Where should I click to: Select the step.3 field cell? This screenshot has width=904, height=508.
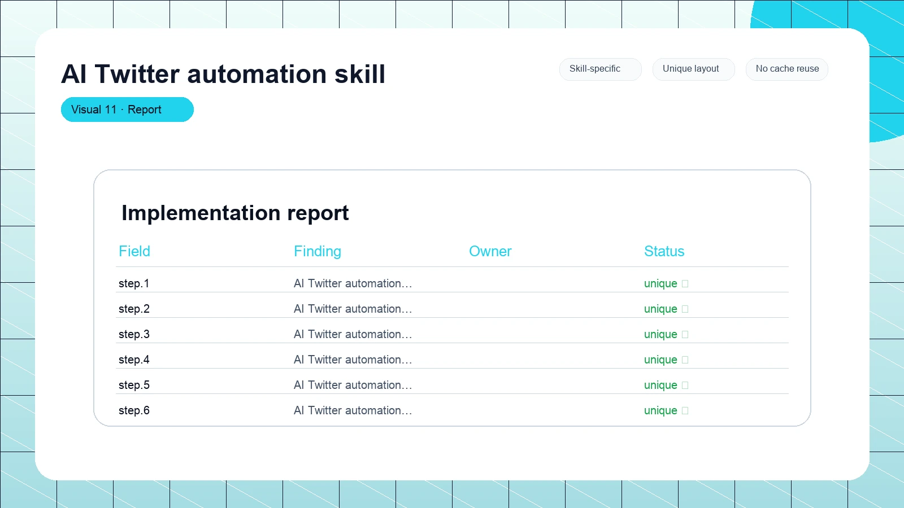[x=134, y=334]
